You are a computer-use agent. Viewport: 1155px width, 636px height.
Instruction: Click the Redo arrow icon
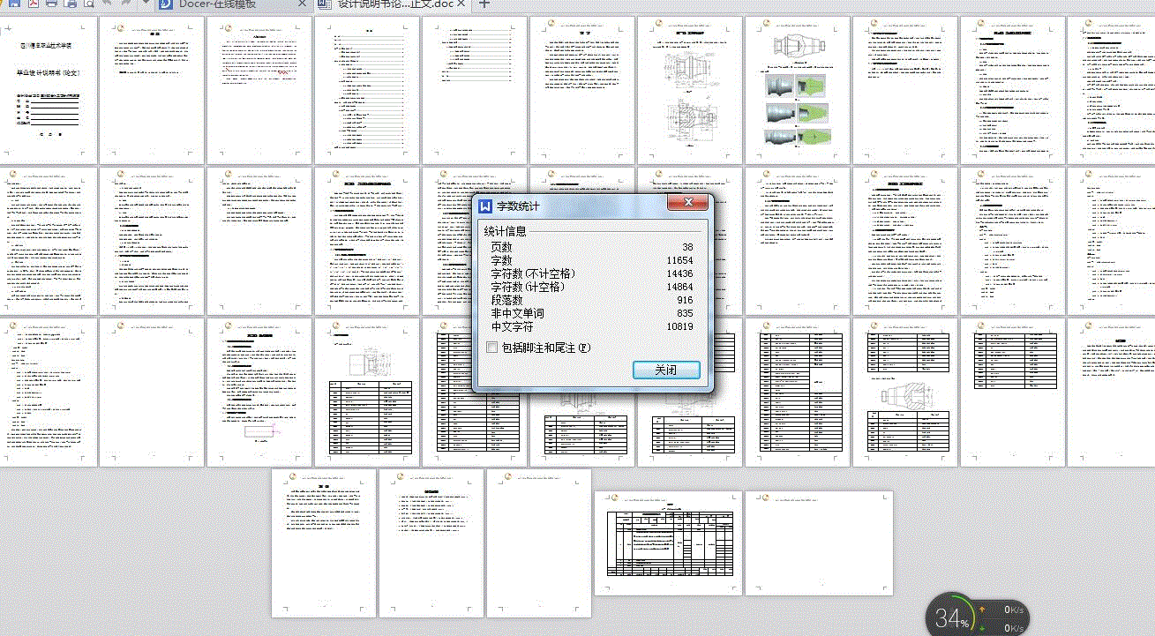[127, 4]
